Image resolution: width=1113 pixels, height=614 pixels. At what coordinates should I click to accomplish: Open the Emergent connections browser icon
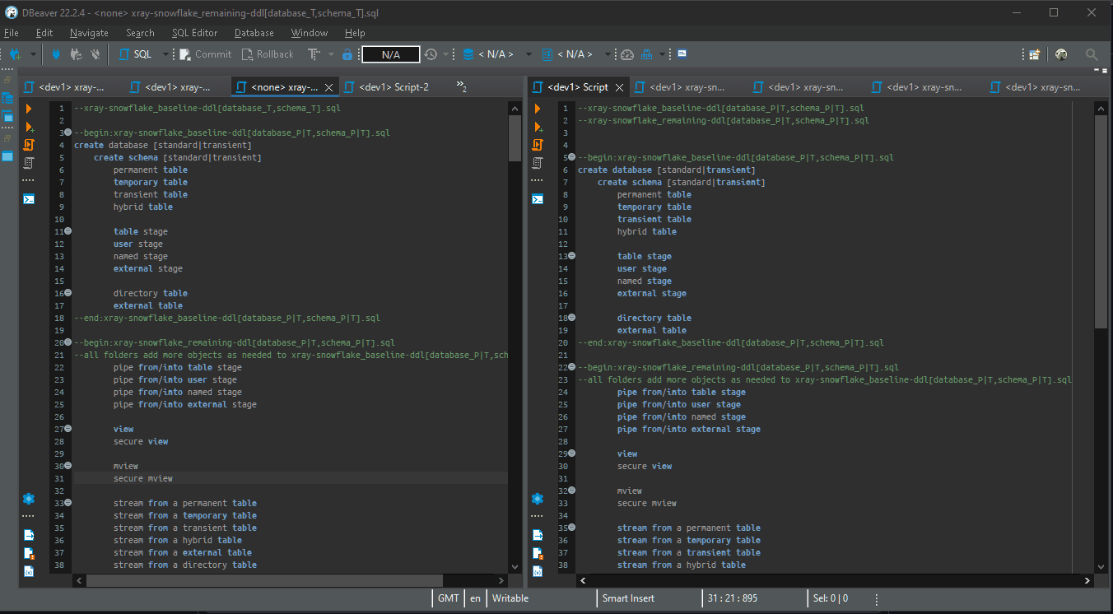(x=1061, y=54)
